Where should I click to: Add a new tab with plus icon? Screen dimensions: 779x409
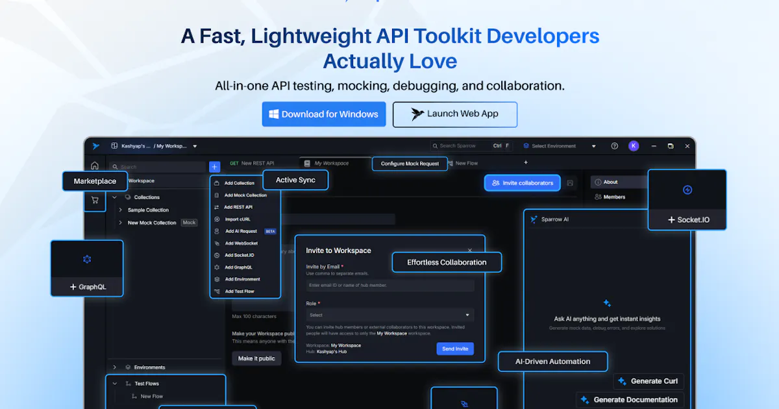[526, 162]
